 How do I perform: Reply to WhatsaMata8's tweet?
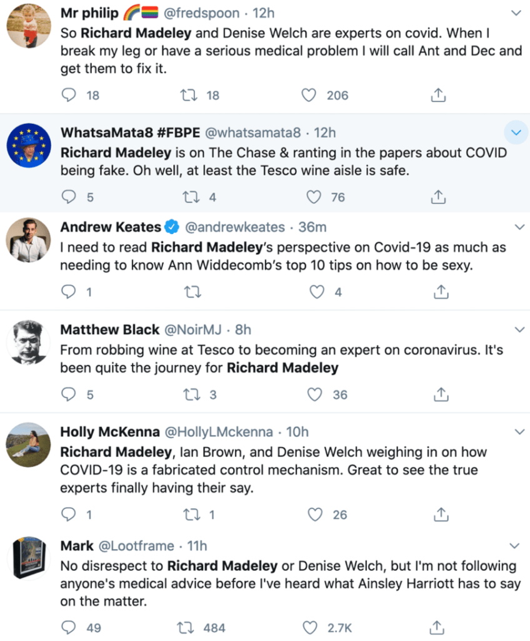pos(68,198)
